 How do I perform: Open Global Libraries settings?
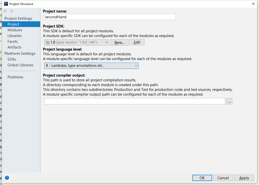pyautogui.click(x=20, y=65)
